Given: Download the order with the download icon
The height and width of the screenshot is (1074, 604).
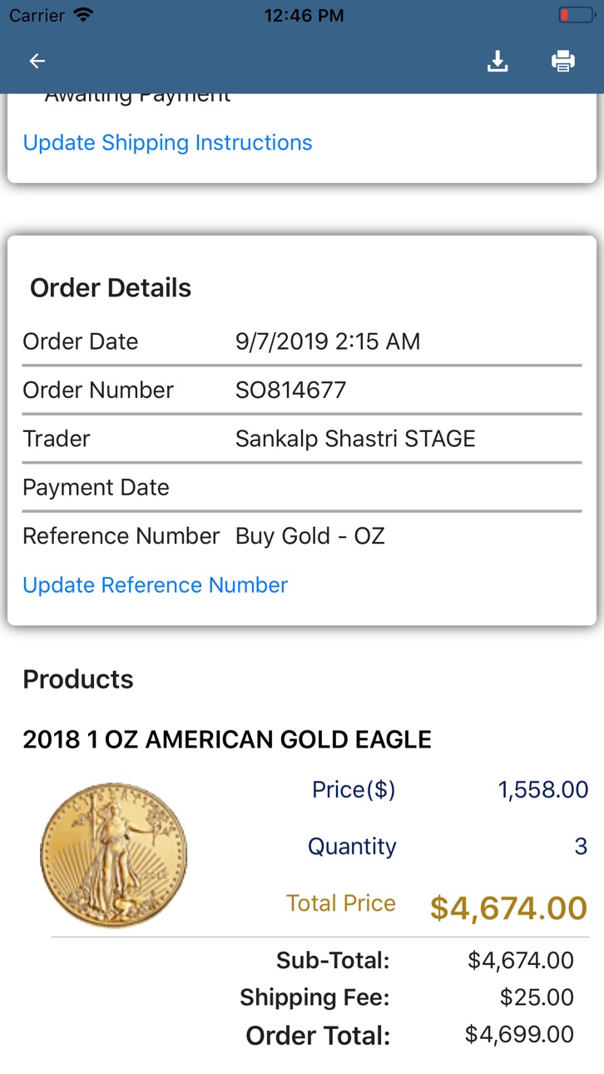Looking at the screenshot, I should 498,61.
